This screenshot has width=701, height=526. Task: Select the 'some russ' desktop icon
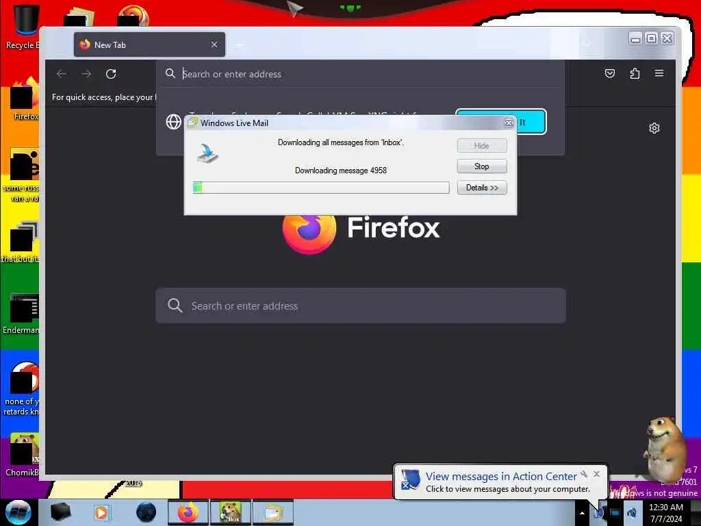coord(21,175)
